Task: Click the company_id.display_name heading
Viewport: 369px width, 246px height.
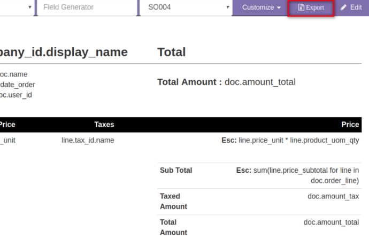Action: coord(64,52)
